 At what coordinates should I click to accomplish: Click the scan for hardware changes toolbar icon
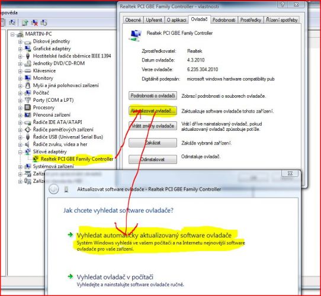12,22
